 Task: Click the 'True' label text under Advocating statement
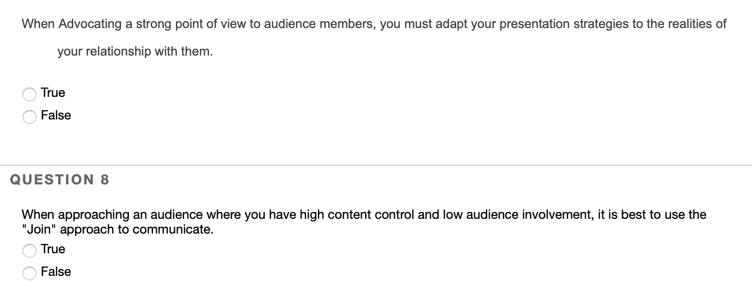point(53,93)
